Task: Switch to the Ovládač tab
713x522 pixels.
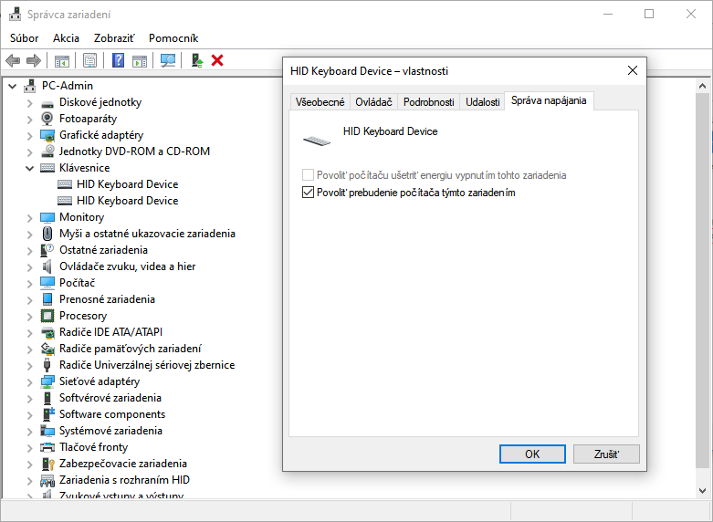Action: coord(373,102)
